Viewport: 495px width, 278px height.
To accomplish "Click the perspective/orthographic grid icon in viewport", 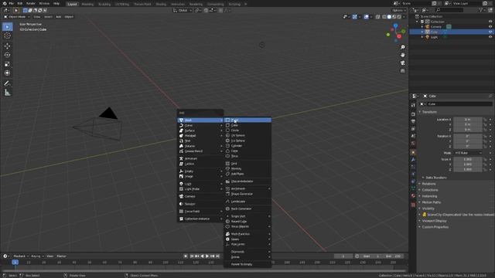I will pyautogui.click(x=402, y=71).
